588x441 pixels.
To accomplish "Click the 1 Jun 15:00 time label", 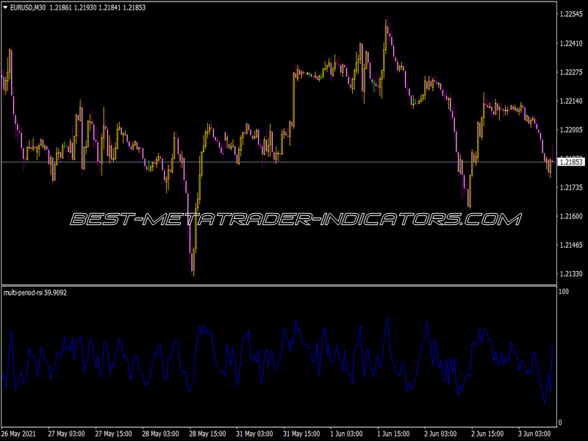I will [393, 434].
